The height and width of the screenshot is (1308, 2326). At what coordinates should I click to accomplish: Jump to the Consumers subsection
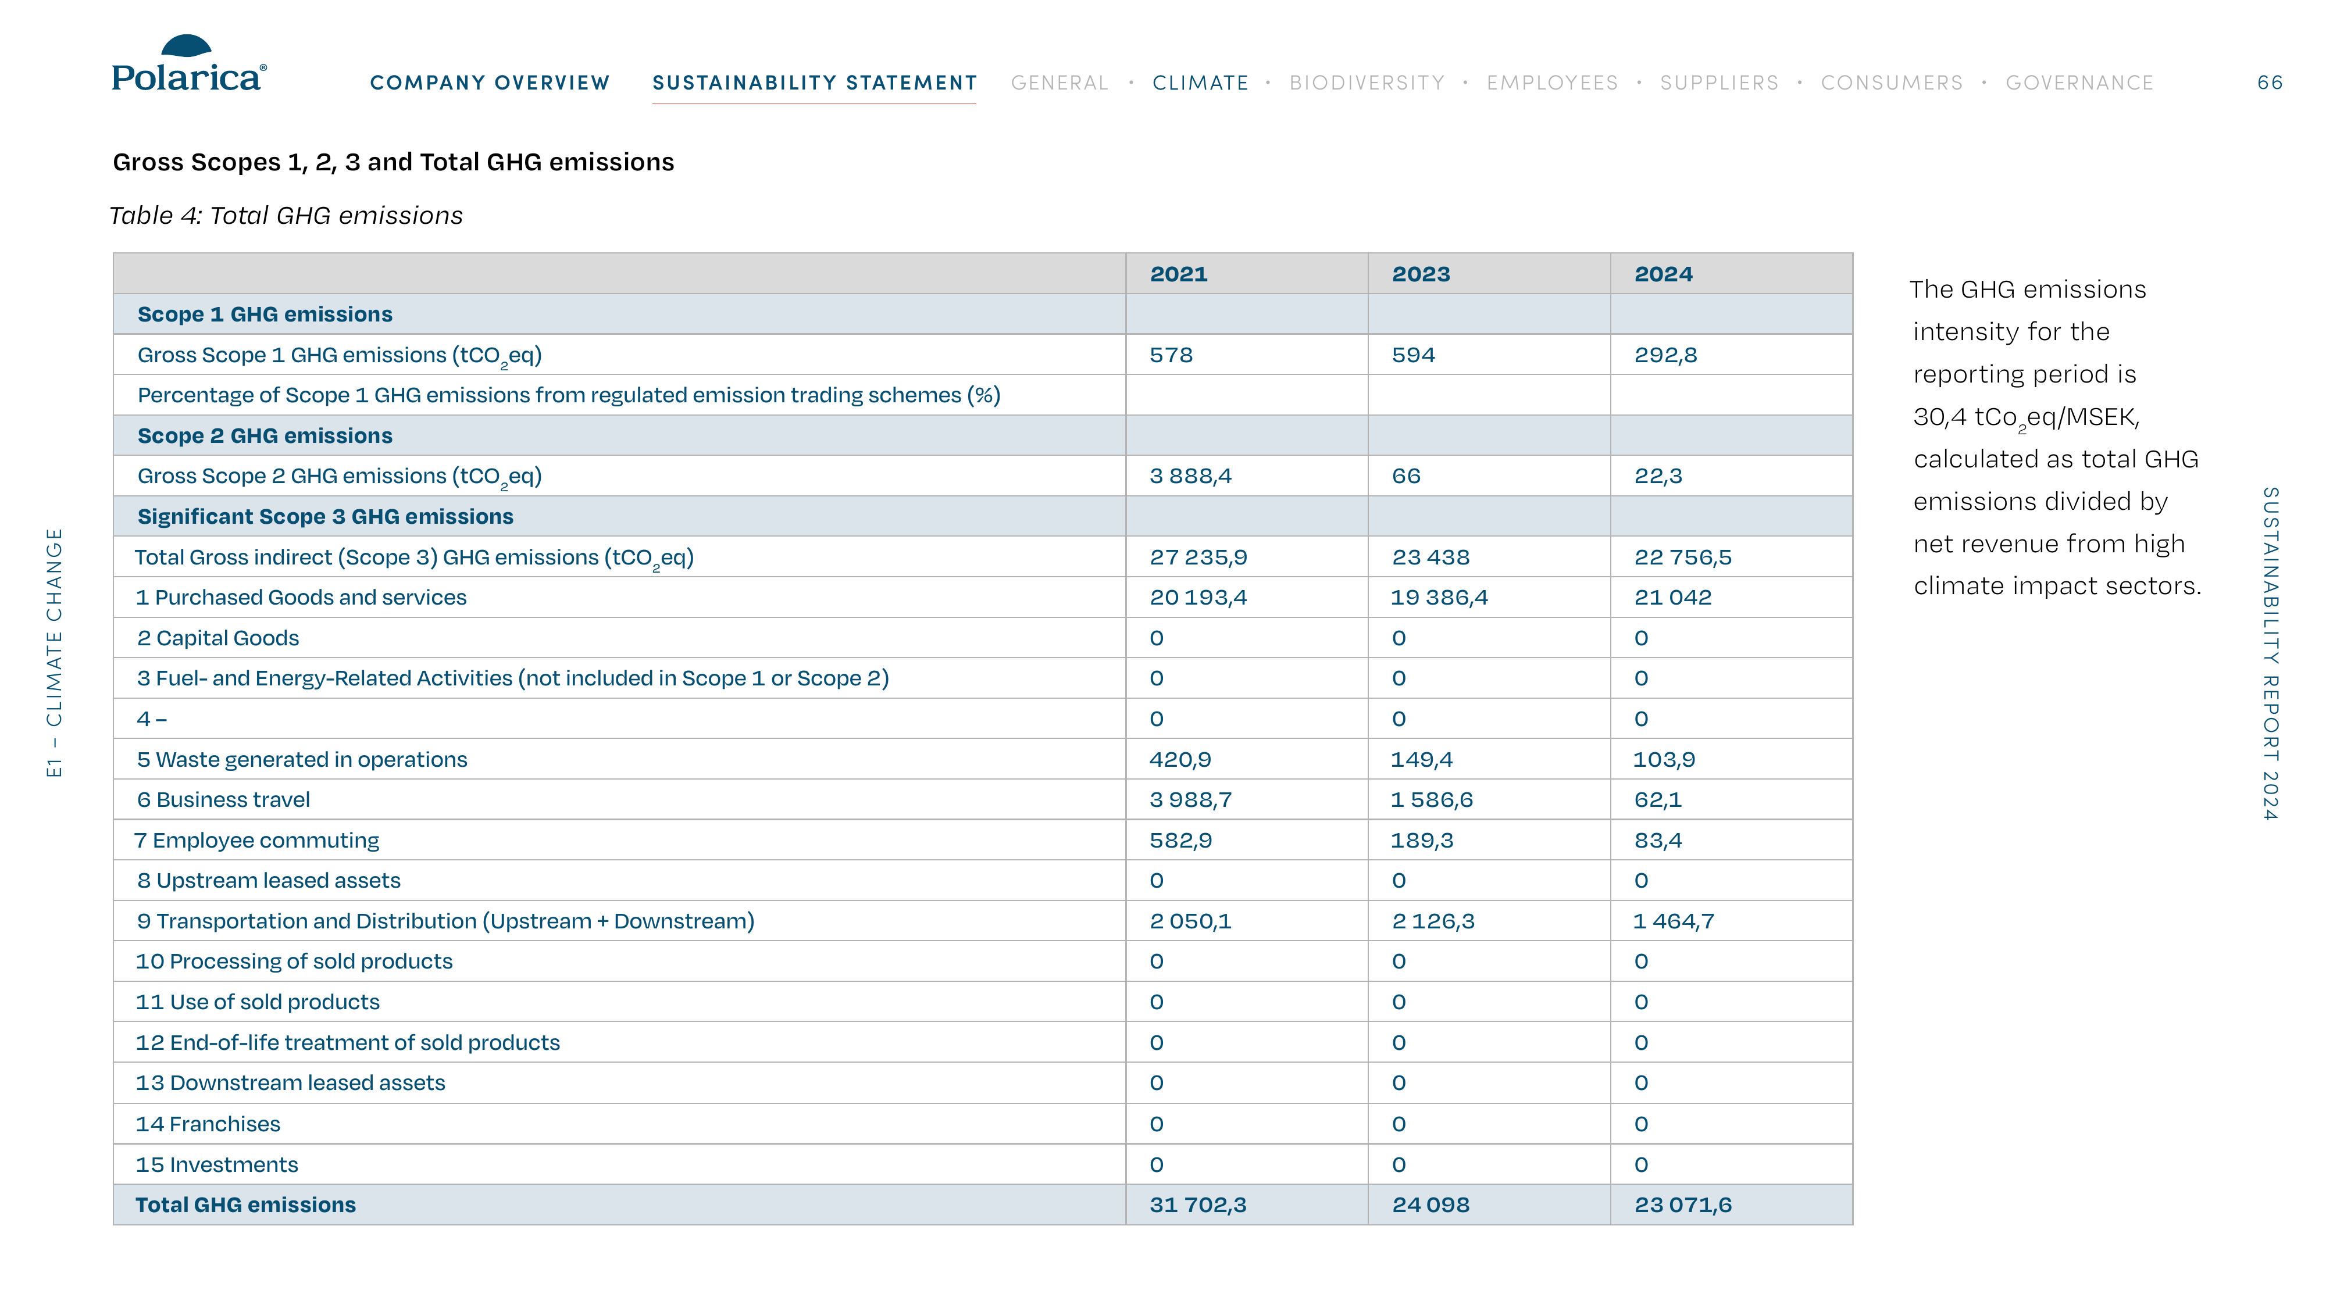1892,83
